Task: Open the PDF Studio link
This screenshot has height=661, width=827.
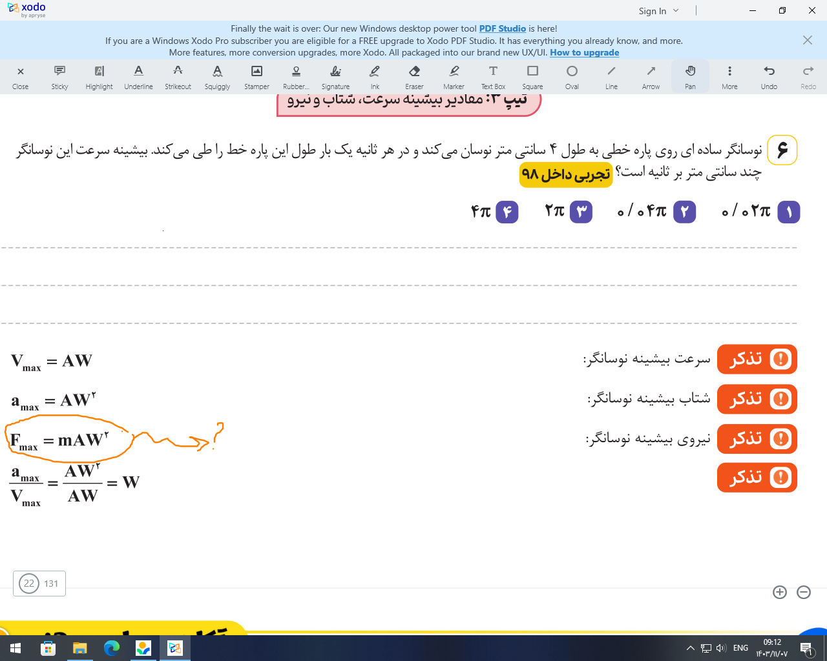Action: pos(502,28)
